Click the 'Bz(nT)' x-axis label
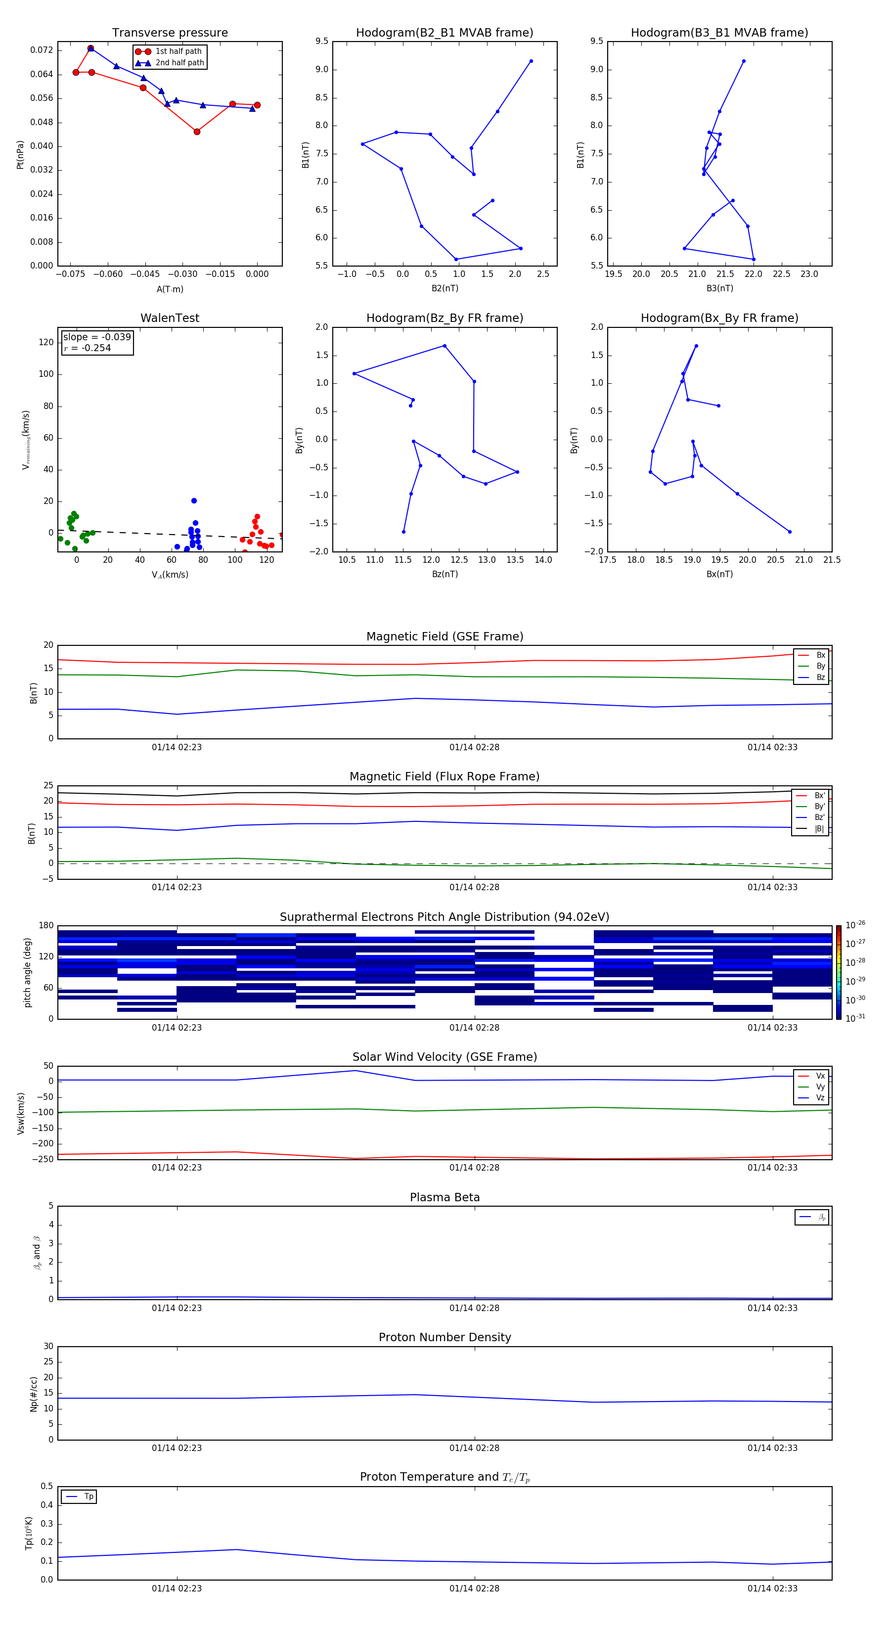The image size is (890, 1632). point(445,574)
